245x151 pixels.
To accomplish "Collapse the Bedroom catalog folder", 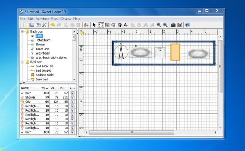I will point(22,62).
